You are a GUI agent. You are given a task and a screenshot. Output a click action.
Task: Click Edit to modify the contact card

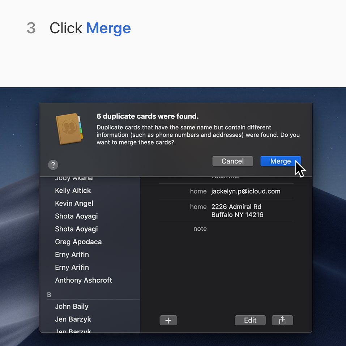click(x=250, y=320)
